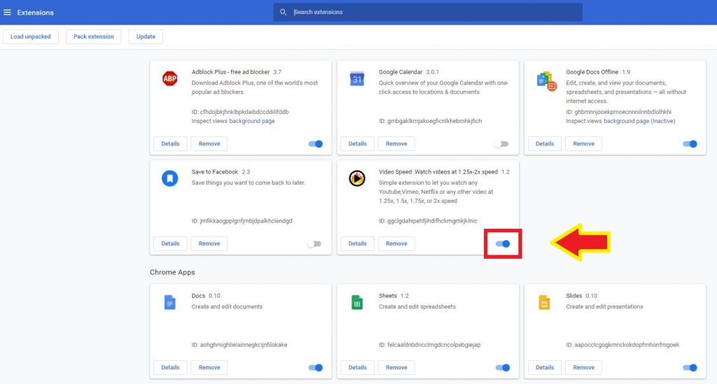Remove Google Docs Offline extension

[584, 144]
